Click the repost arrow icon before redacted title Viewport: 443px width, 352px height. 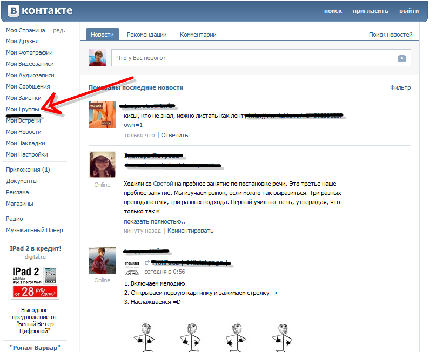click(147, 263)
